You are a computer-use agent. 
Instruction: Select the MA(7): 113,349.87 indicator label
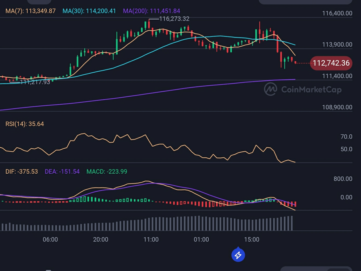31,11
